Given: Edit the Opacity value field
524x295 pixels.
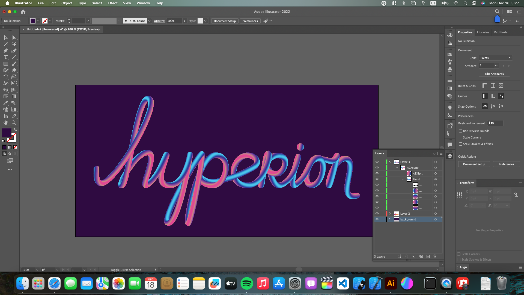Looking at the screenshot, I should tap(174, 21).
